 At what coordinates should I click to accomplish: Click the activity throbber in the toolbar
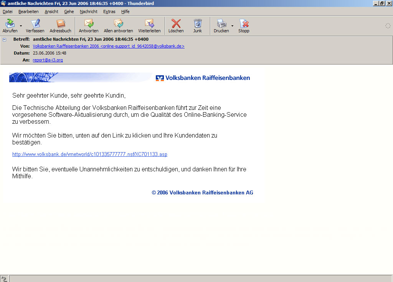388,26
